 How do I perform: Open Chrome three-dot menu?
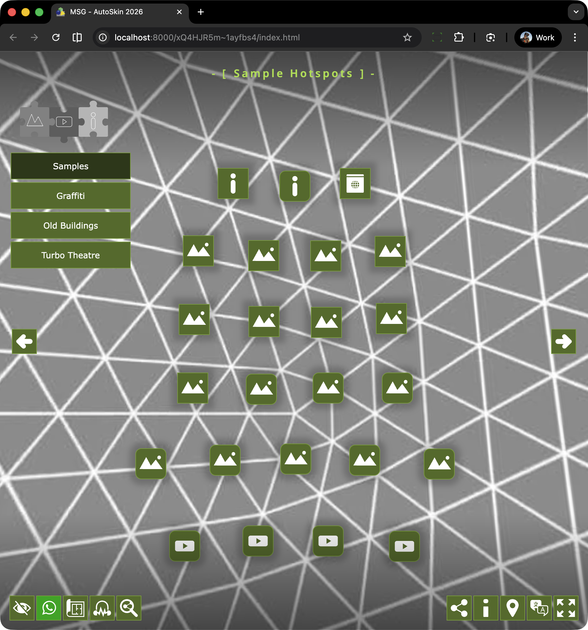point(575,37)
